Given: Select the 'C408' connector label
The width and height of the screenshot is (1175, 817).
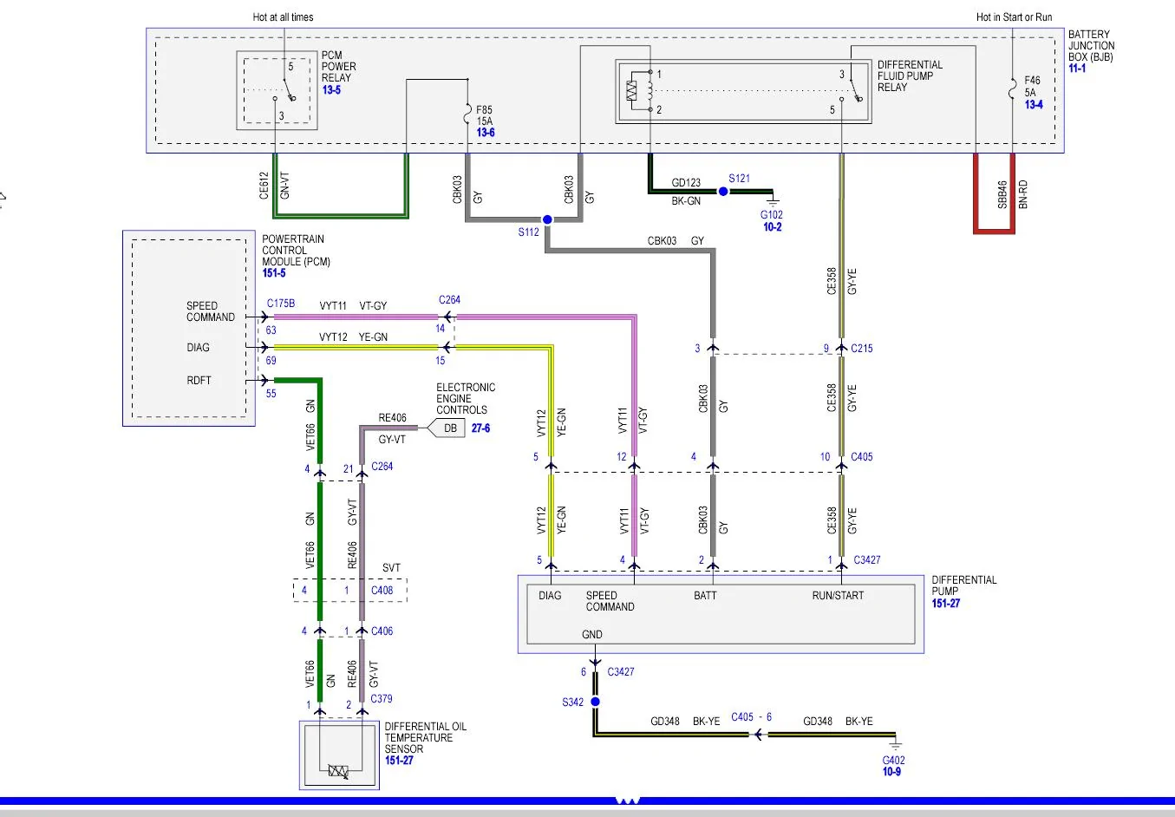Looking at the screenshot, I should pos(382,591).
